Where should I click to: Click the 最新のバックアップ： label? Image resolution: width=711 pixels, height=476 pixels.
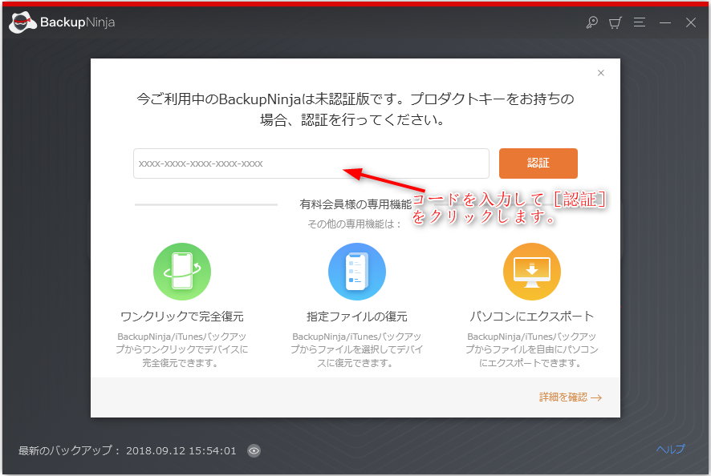pyautogui.click(x=70, y=450)
